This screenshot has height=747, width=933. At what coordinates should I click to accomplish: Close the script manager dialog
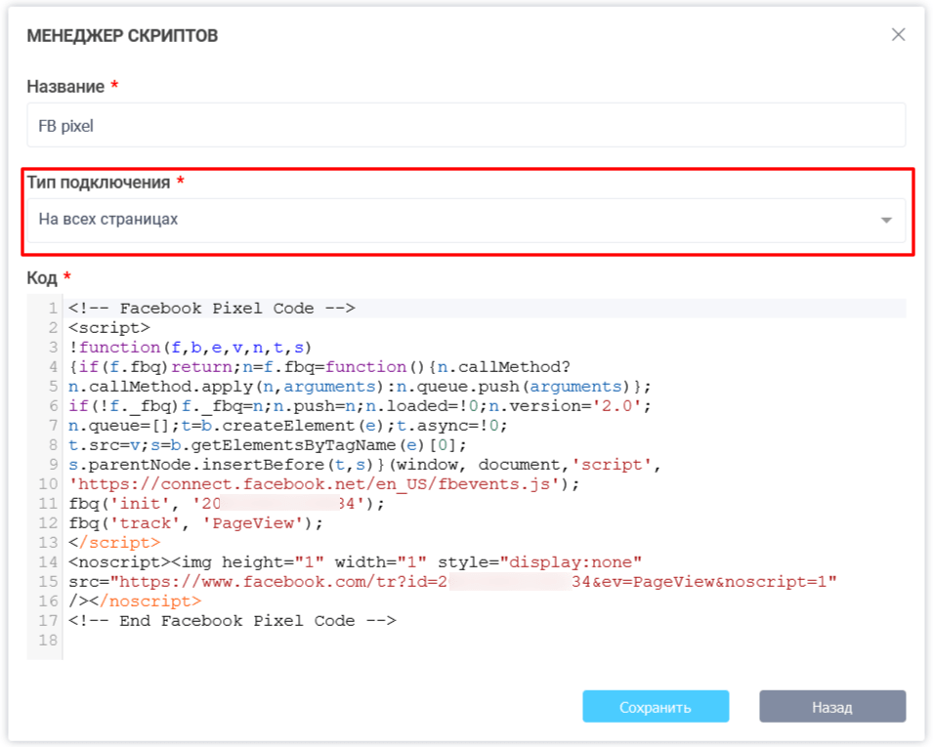898,35
